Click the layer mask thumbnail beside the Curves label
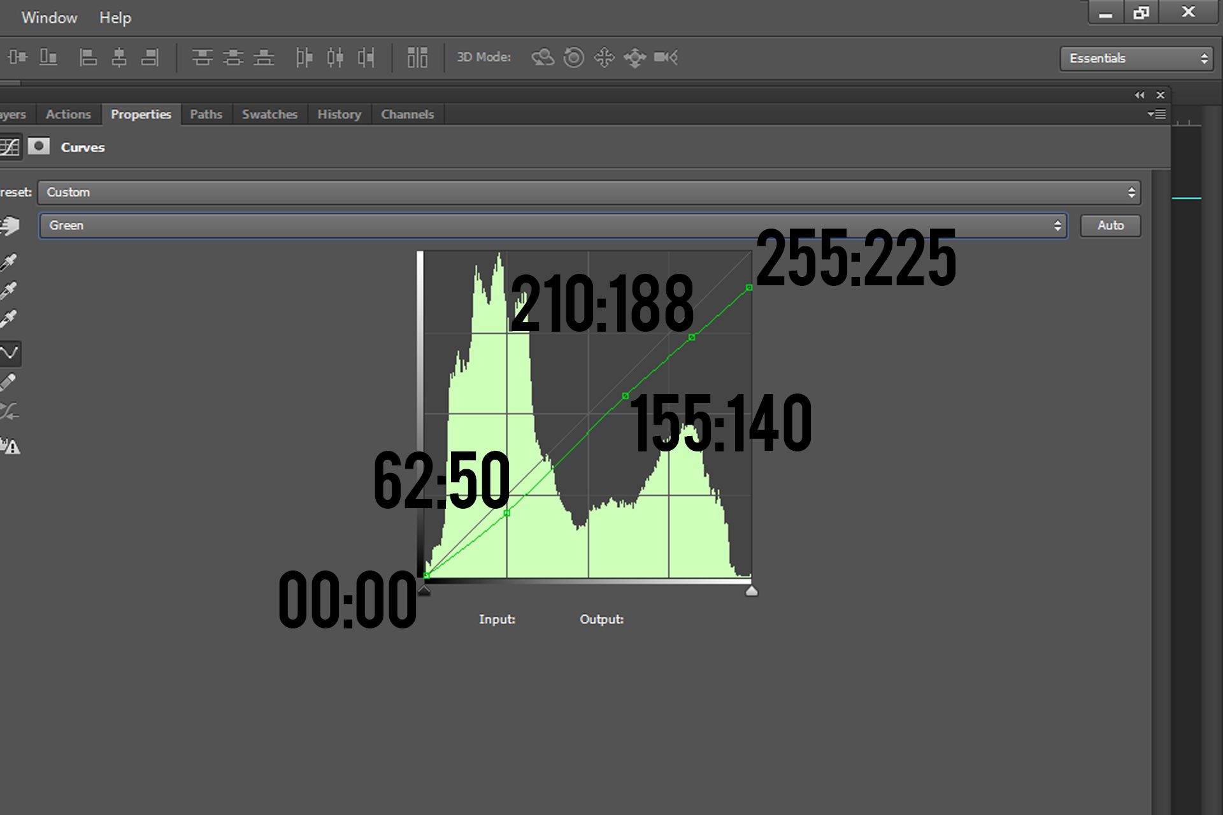The width and height of the screenshot is (1223, 815). click(x=39, y=146)
